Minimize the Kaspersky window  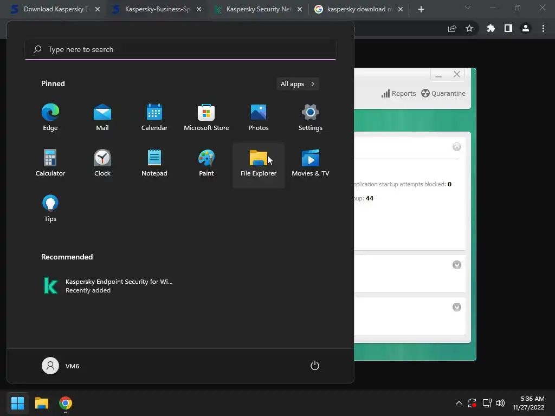coord(438,75)
